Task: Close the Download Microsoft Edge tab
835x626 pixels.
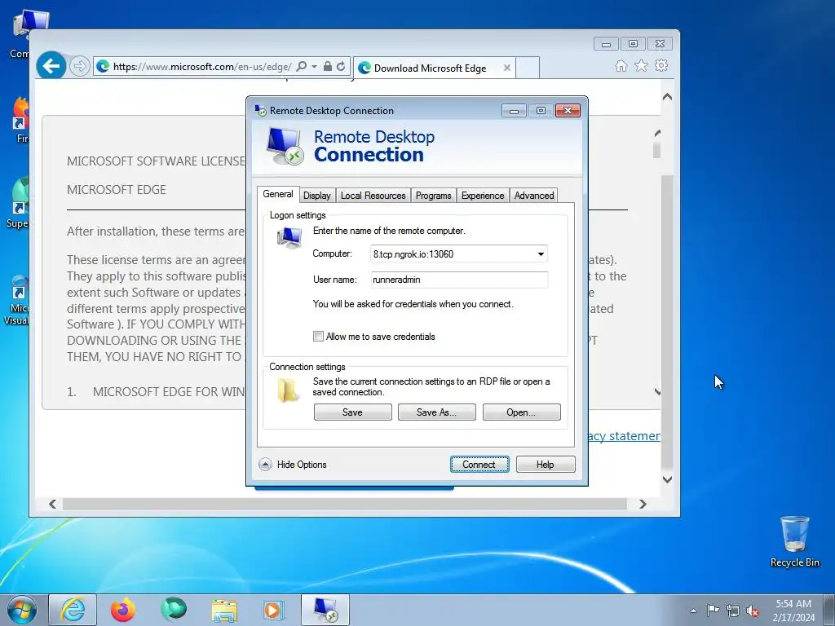Action: tap(507, 68)
